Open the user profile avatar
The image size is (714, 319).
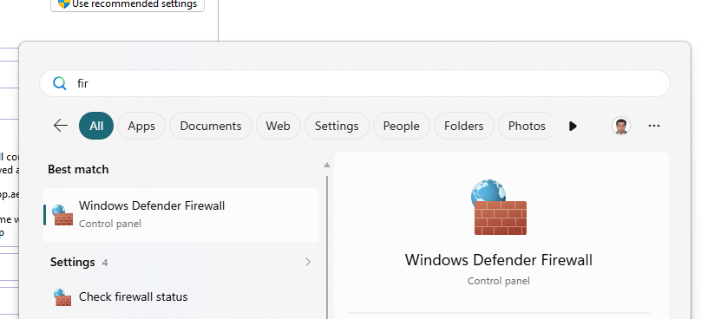click(x=620, y=126)
